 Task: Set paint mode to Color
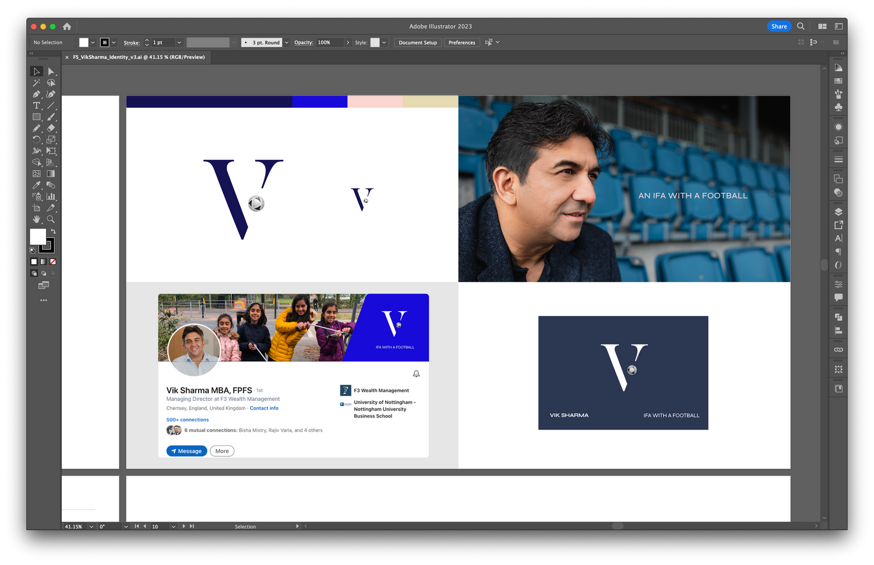(x=34, y=262)
